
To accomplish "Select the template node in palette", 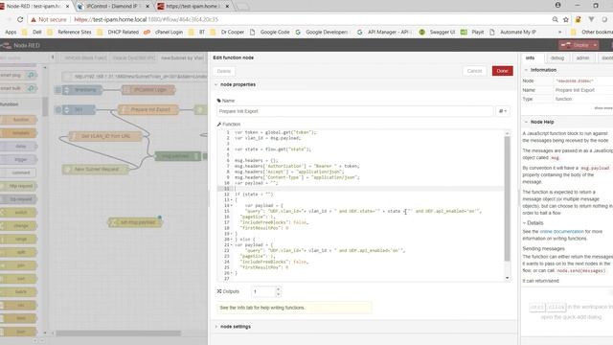I will coord(19,133).
